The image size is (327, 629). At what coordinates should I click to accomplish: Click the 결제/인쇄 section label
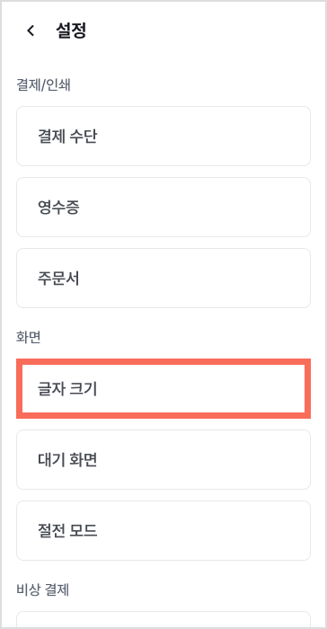43,85
